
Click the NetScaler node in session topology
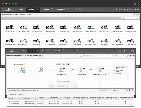point(41,70)
